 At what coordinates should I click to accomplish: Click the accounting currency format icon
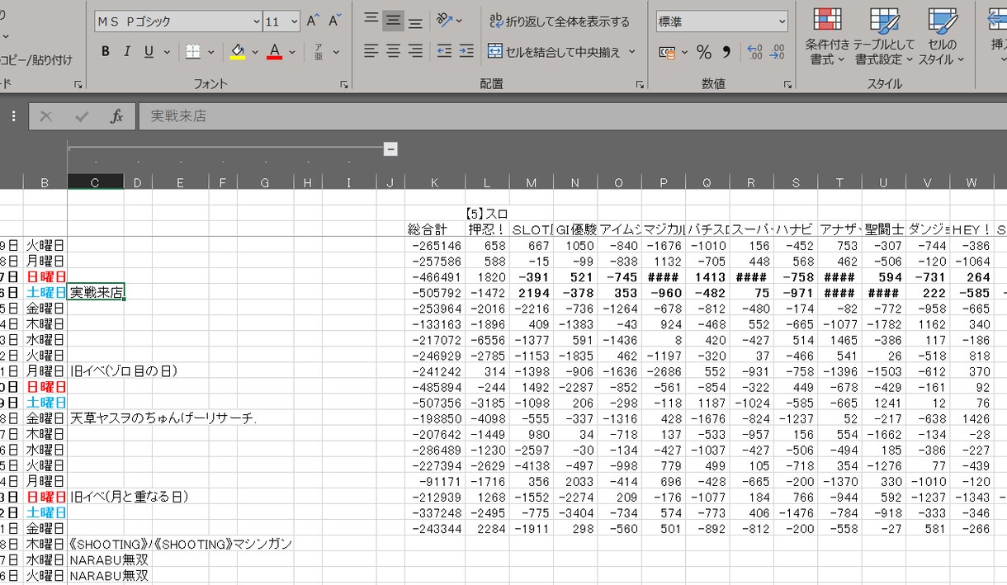[667, 52]
